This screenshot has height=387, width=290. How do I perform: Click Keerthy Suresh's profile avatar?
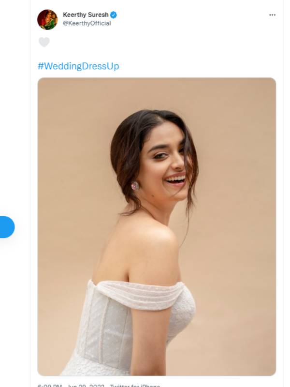[x=47, y=19]
